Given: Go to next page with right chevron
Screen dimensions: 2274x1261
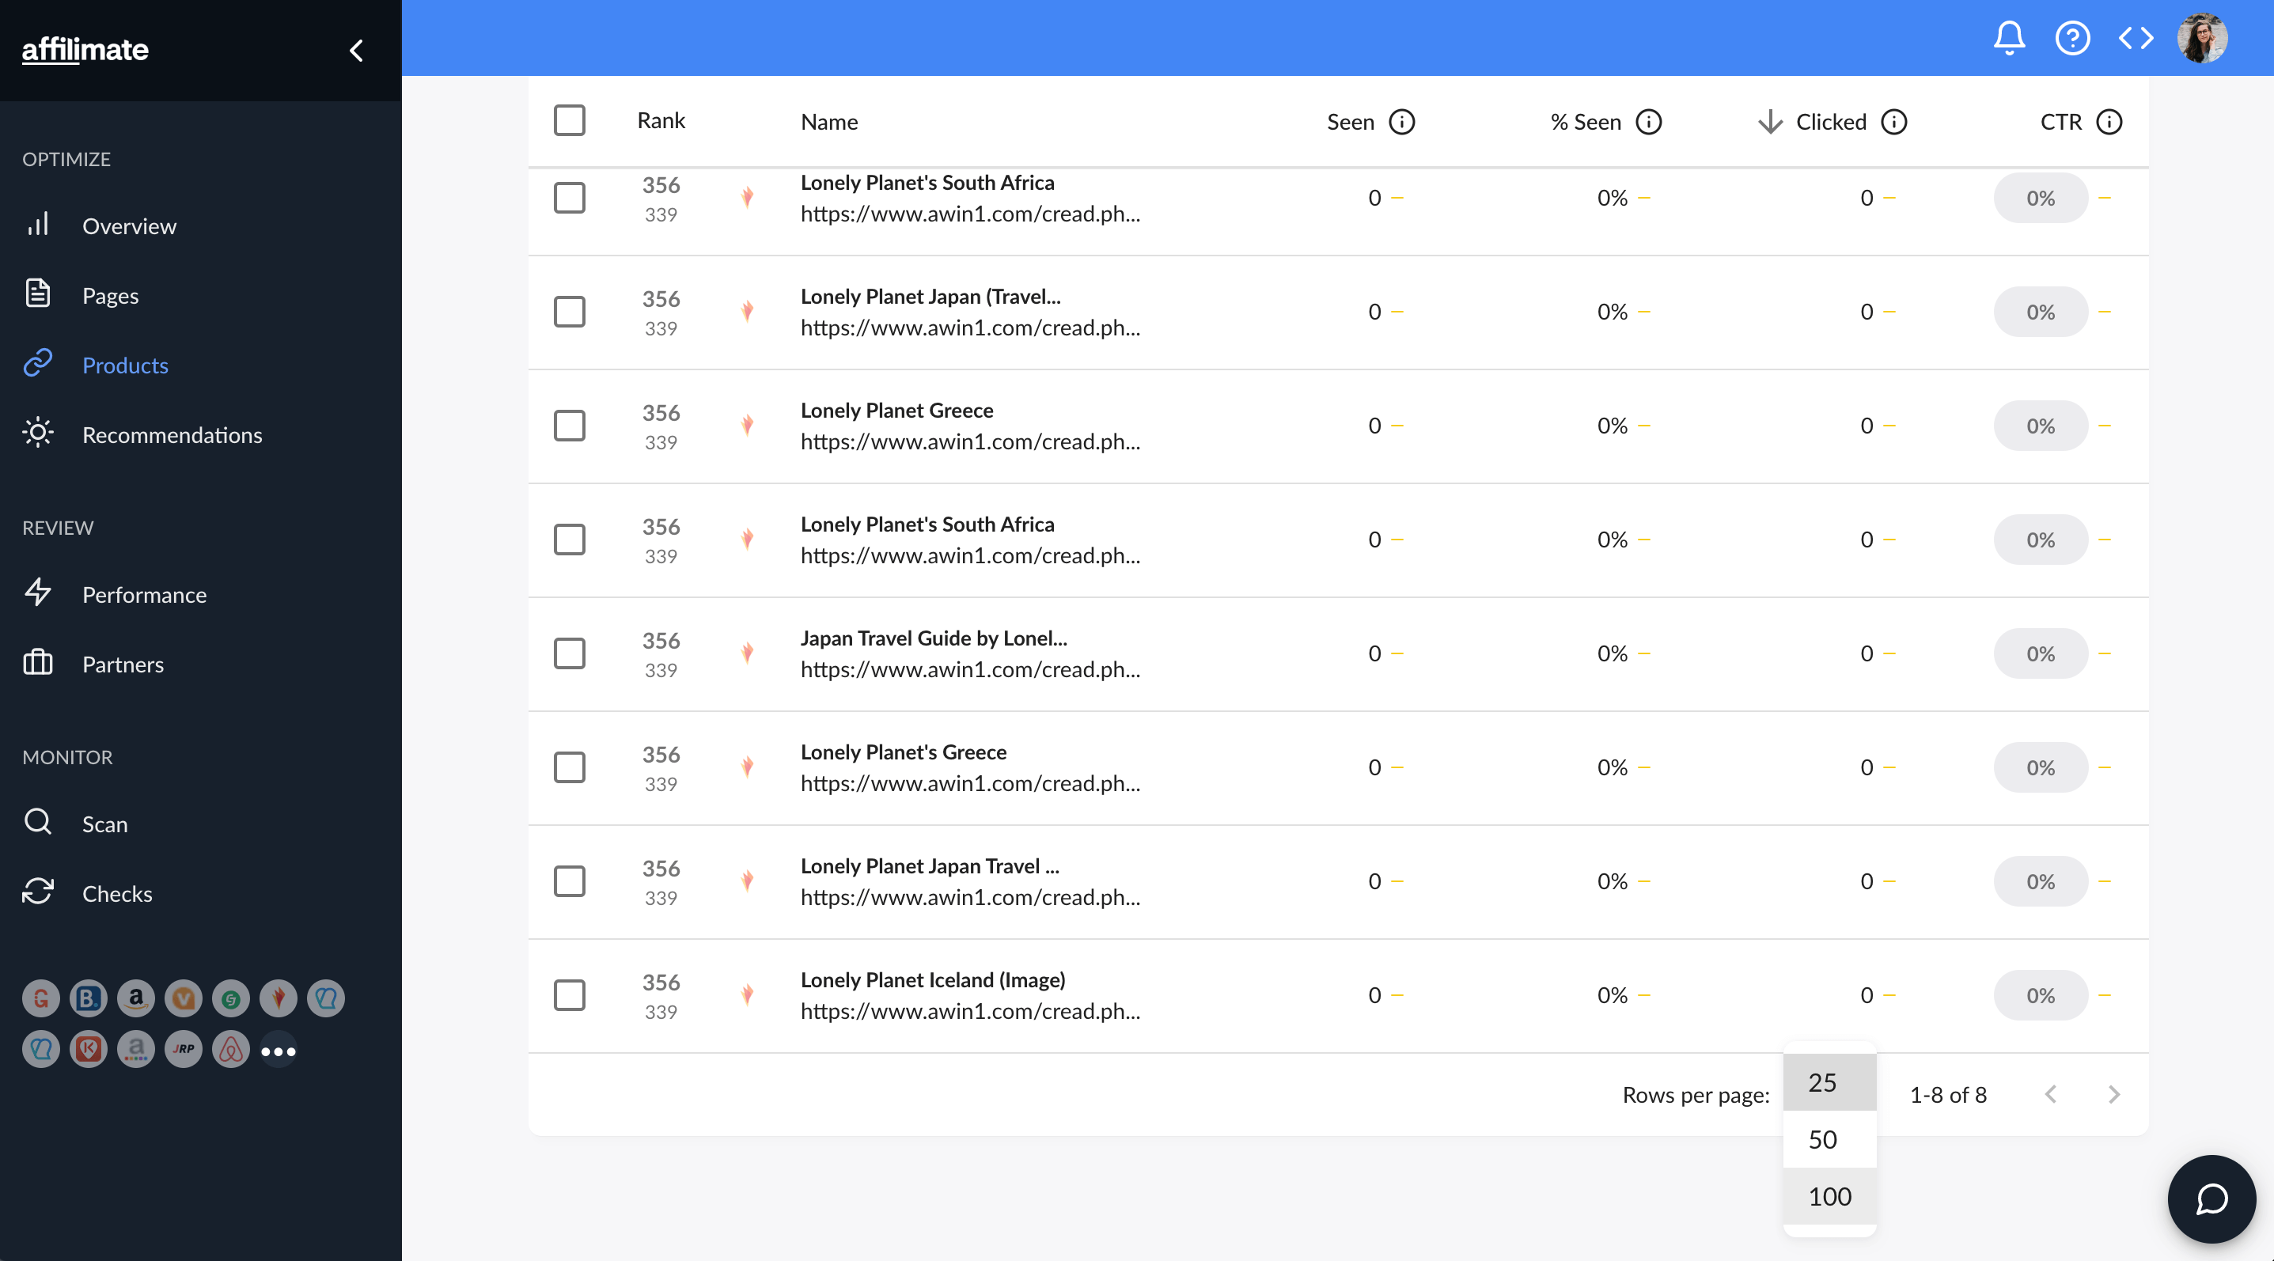Looking at the screenshot, I should [x=2113, y=1094].
